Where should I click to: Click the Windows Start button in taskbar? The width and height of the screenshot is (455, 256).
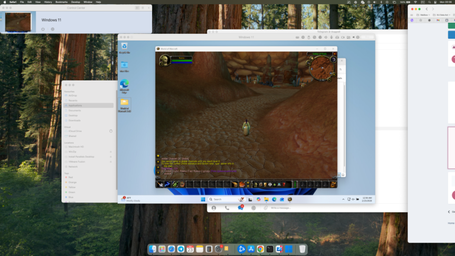(x=203, y=199)
